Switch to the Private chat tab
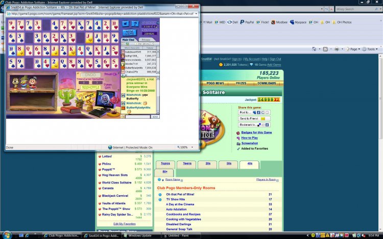The height and width of the screenshot is (239, 383). tap(146, 40)
